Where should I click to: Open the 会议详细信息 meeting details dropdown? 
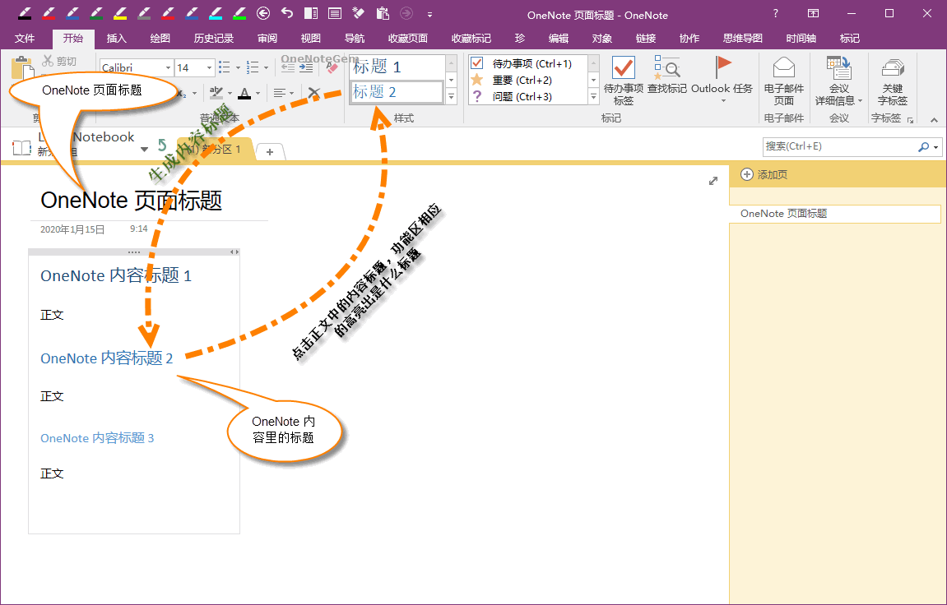tap(839, 81)
